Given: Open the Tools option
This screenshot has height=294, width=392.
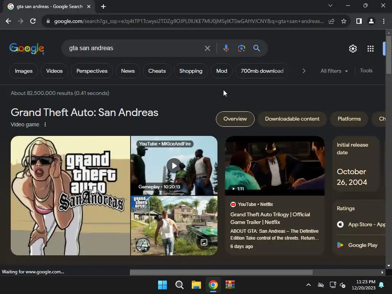Looking at the screenshot, I should coord(366,71).
